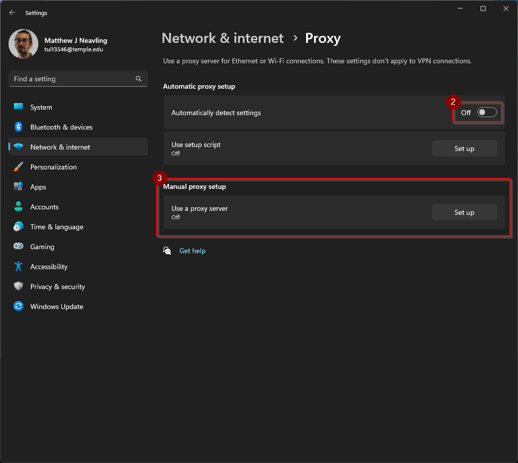The width and height of the screenshot is (518, 463).
Task: Click the Use a proxy server label
Action: [x=199, y=208]
